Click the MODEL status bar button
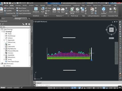Screen dimensions: 122x91 click(50, 88)
